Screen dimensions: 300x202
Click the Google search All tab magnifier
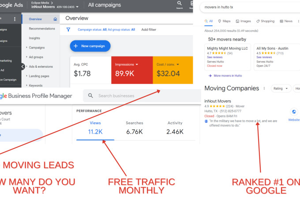pyautogui.click(x=206, y=21)
